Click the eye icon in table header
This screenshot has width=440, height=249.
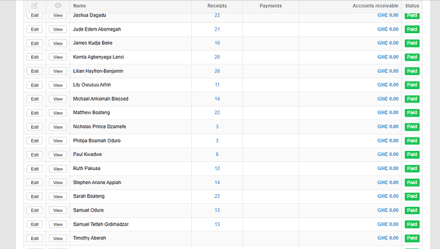pos(58,6)
